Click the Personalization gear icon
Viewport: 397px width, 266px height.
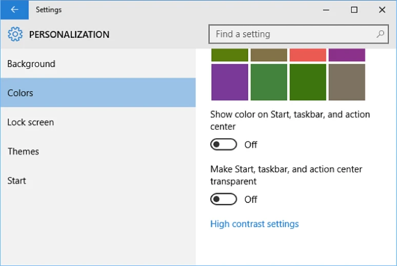pos(15,34)
